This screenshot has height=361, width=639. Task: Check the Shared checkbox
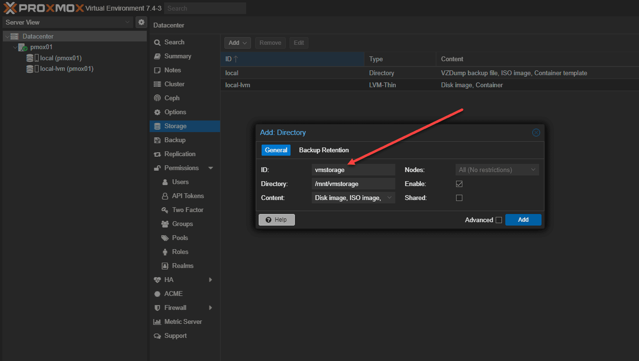[459, 198]
